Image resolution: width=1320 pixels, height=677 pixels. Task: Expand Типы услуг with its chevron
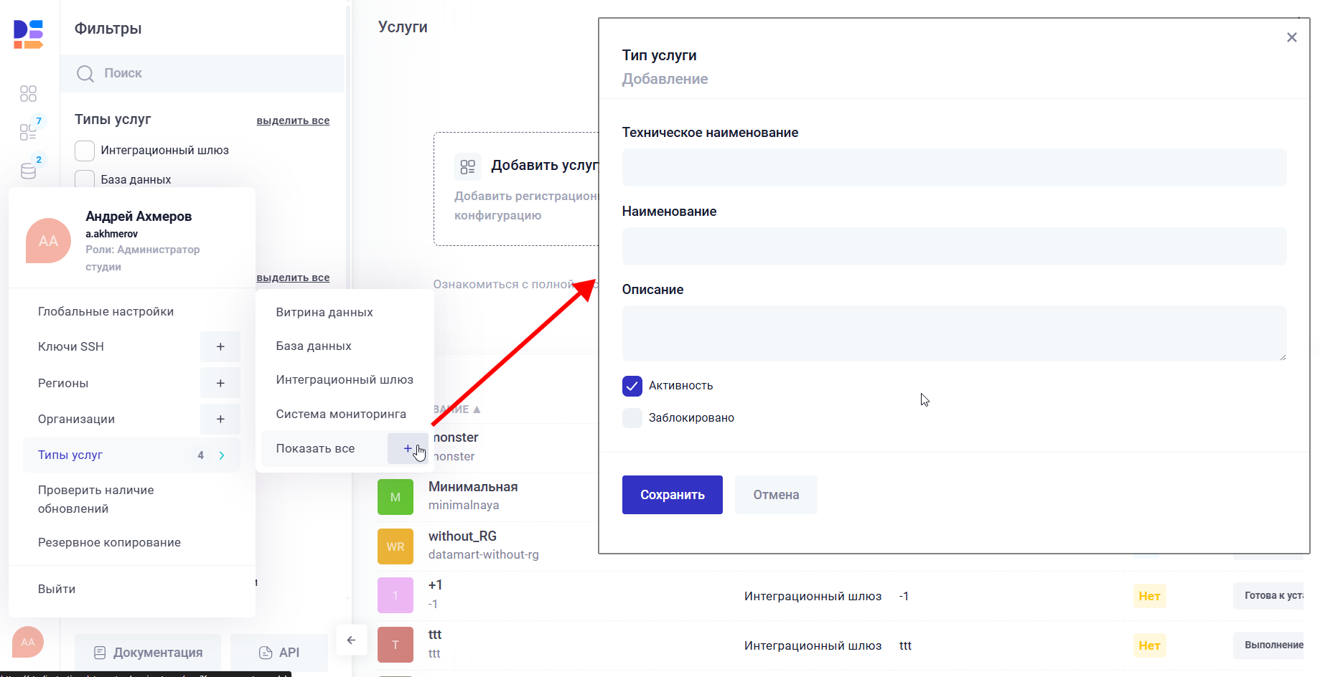tap(223, 455)
